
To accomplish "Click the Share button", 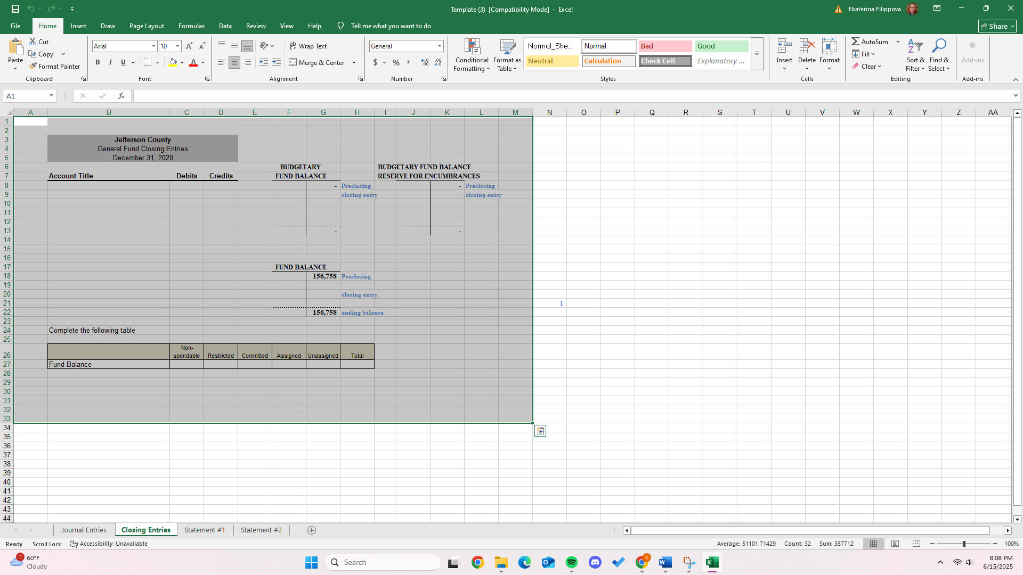I will [x=997, y=26].
